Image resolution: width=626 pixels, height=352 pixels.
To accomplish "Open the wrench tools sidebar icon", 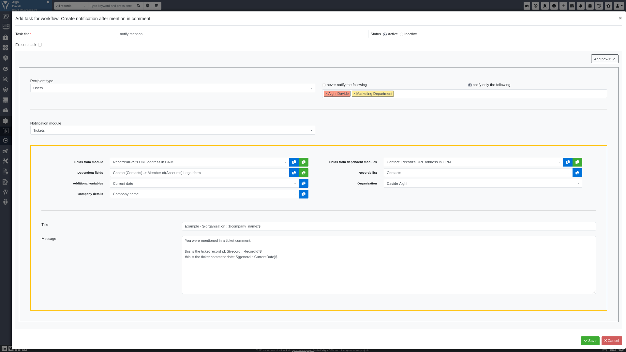I will [6, 161].
